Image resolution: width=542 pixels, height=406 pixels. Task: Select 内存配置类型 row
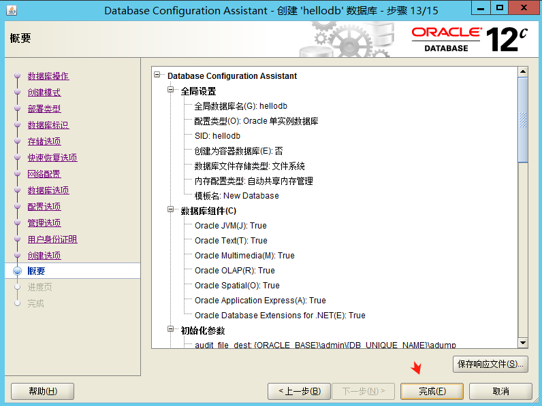click(x=254, y=181)
